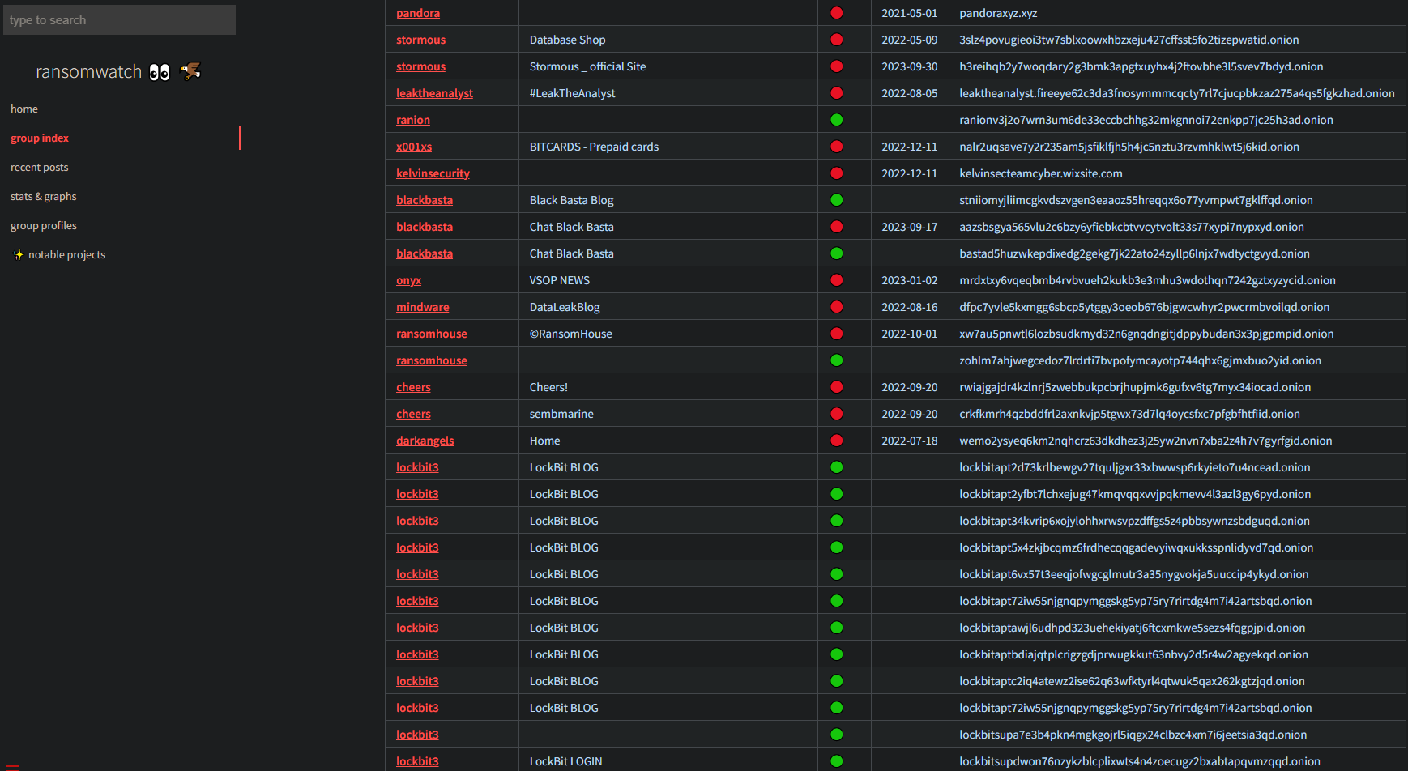Click the date 2021-05-01

tap(910, 13)
